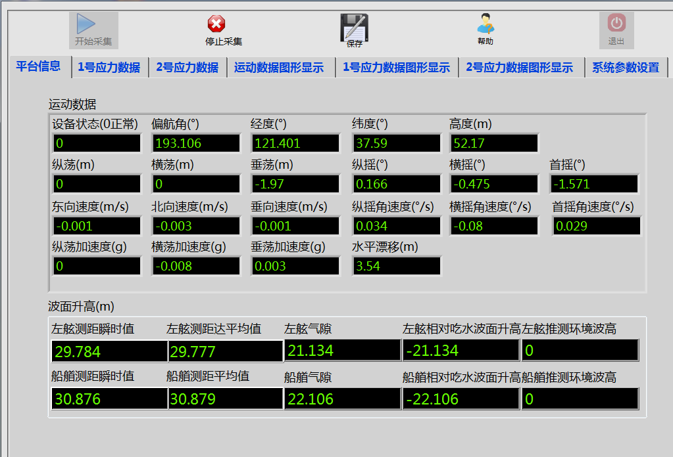Select the 垂向速度 value field
This screenshot has height=457, width=673.
[295, 226]
